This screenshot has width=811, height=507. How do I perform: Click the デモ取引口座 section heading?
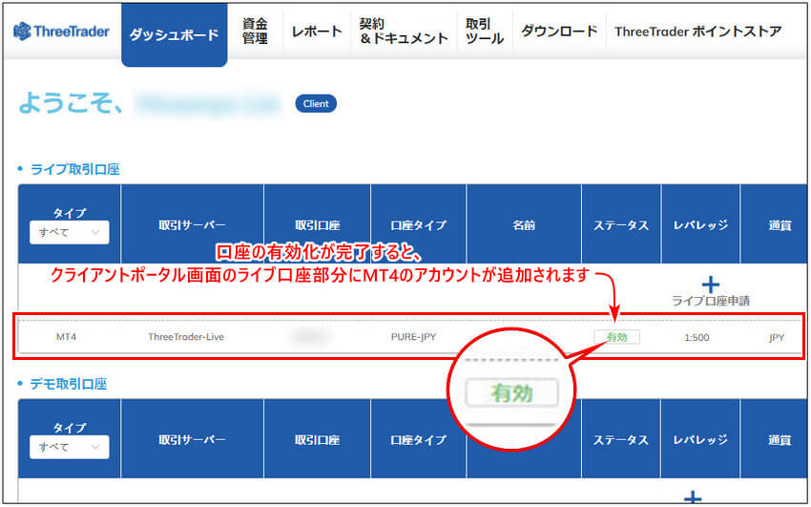click(69, 384)
